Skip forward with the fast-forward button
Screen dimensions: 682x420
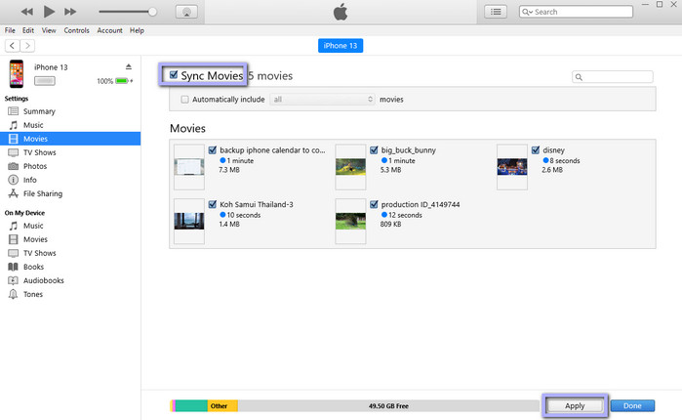pos(70,12)
